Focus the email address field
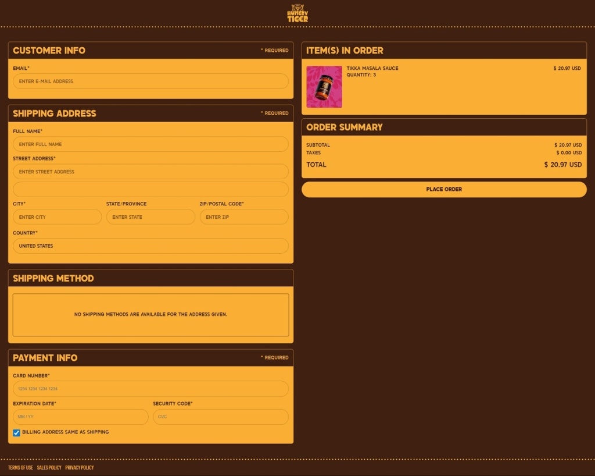 pos(150,81)
